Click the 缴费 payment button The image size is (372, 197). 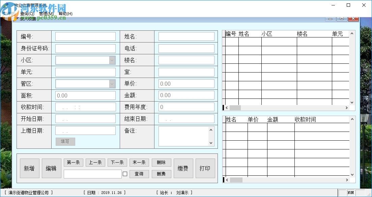183,168
